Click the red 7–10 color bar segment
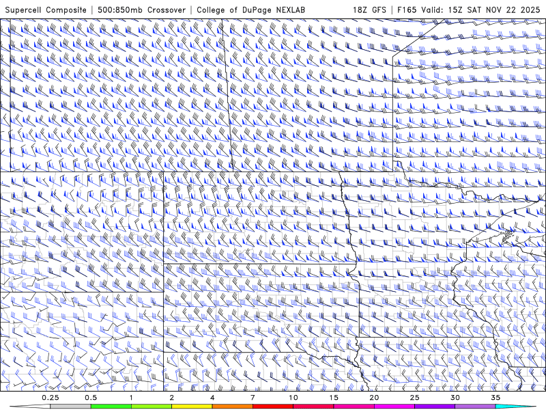This screenshot has width=546, height=410. (272, 406)
